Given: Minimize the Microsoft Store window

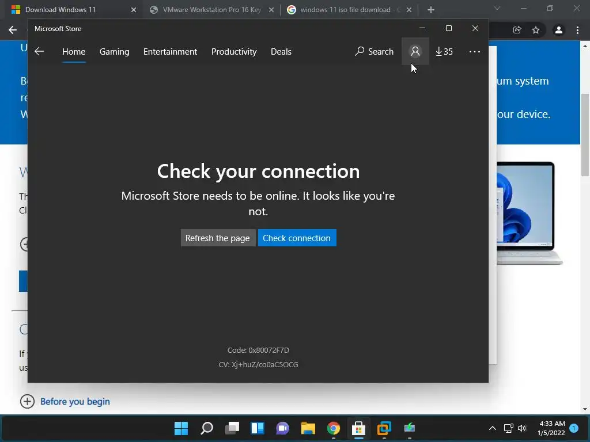Looking at the screenshot, I should pyautogui.click(x=422, y=28).
